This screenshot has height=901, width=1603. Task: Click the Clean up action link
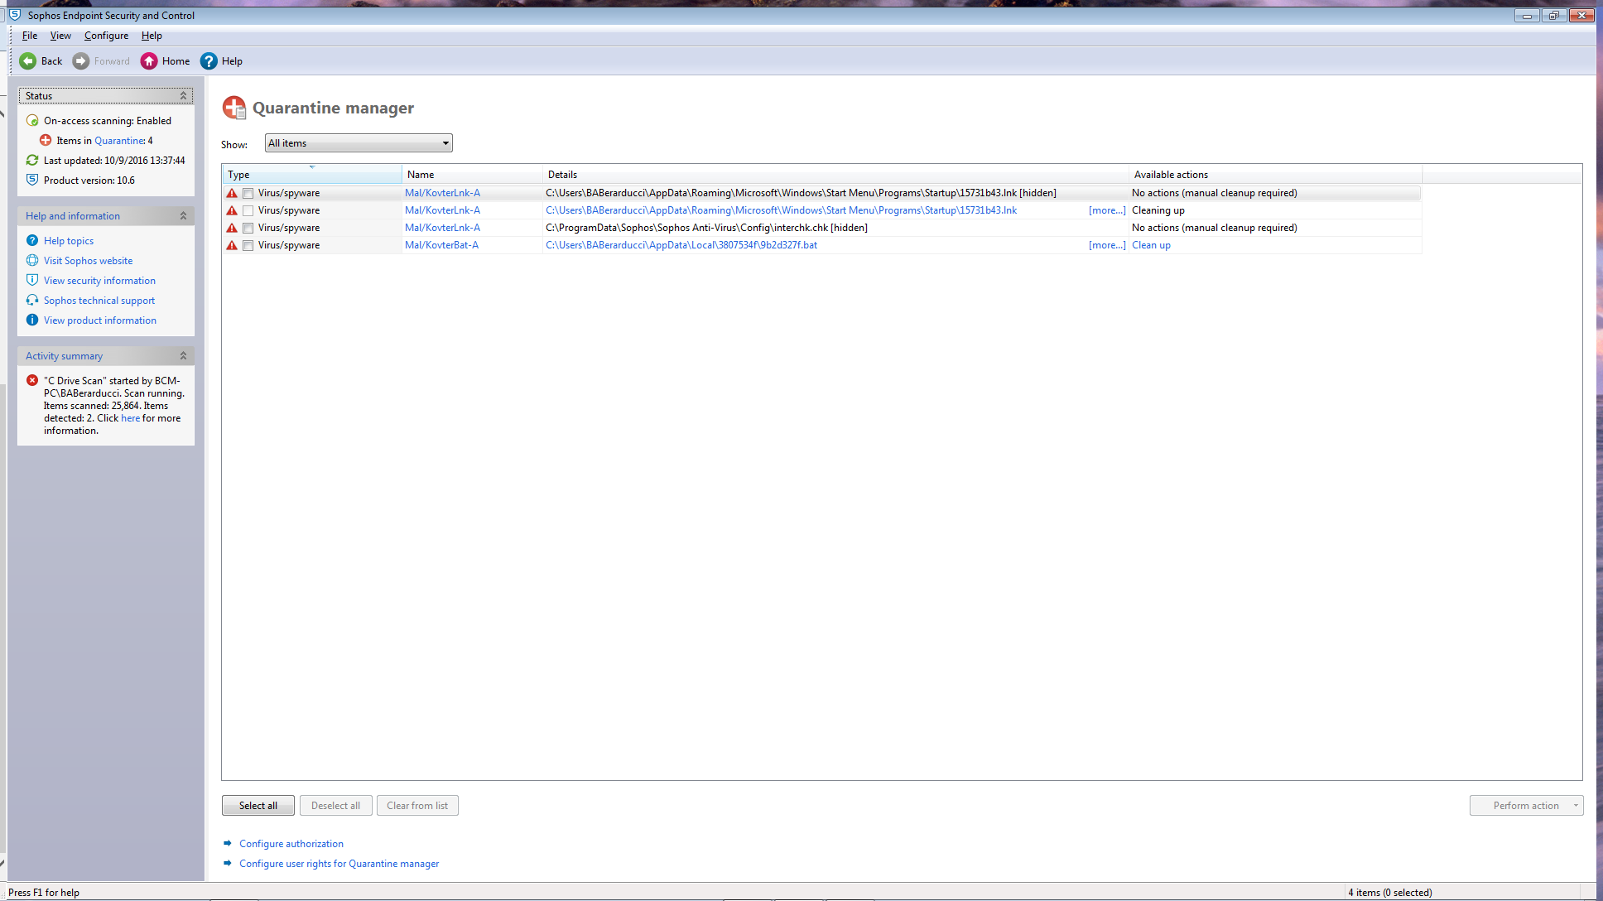(x=1151, y=245)
